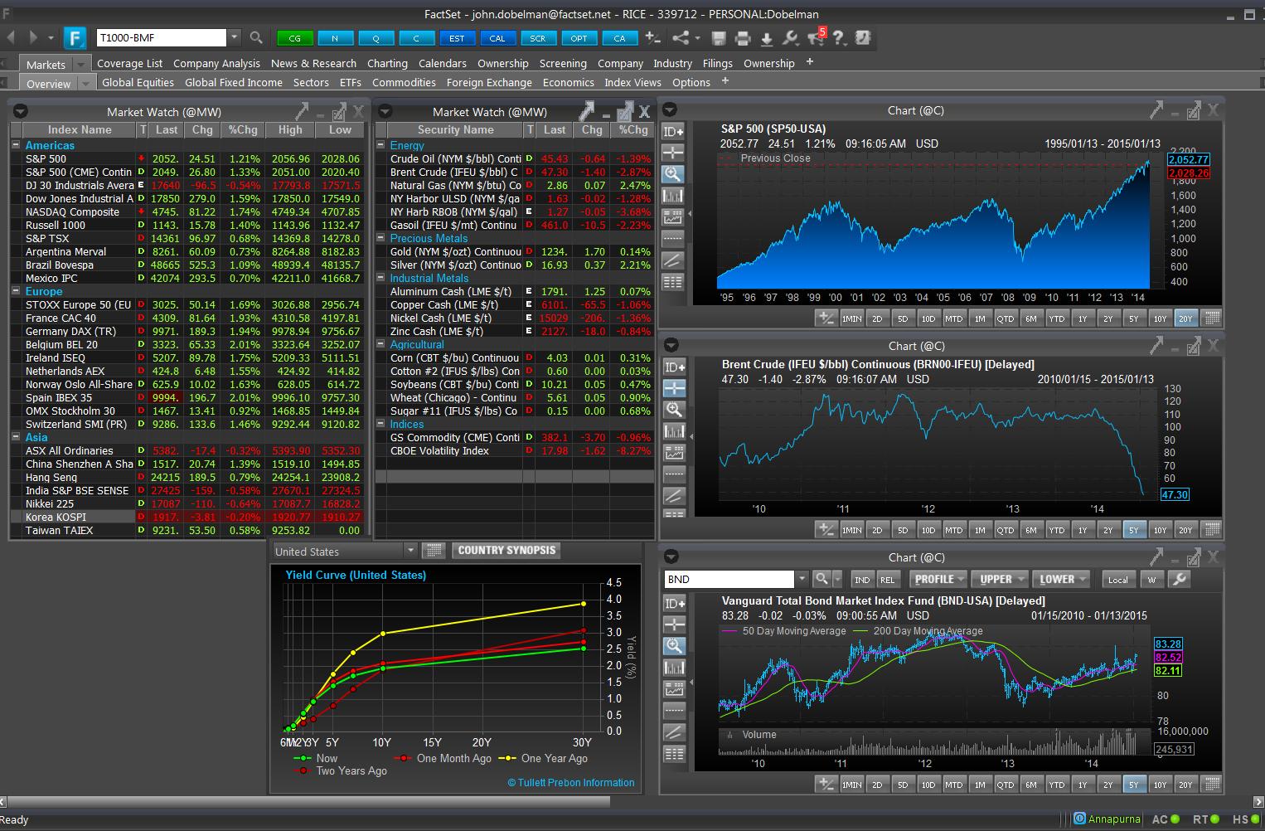Click the data table icon in S&P 500 chart sidebar

[x=673, y=282]
